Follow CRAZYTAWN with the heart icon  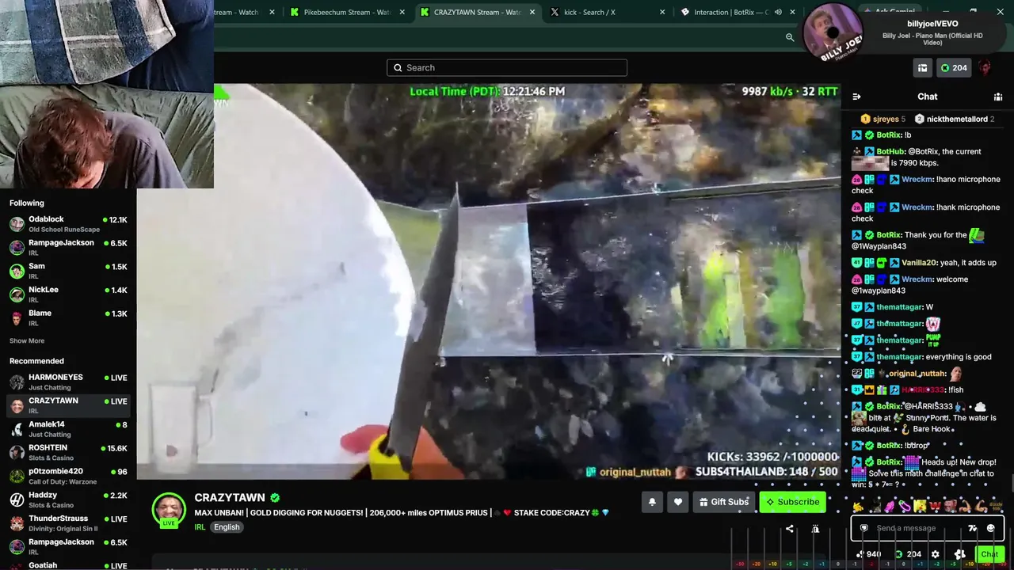coord(678,502)
